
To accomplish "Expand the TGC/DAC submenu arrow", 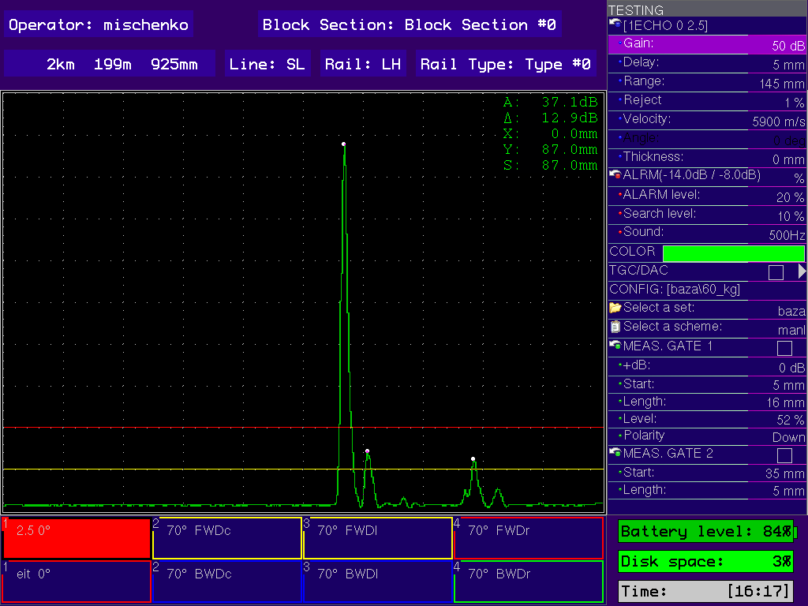I will tap(802, 271).
